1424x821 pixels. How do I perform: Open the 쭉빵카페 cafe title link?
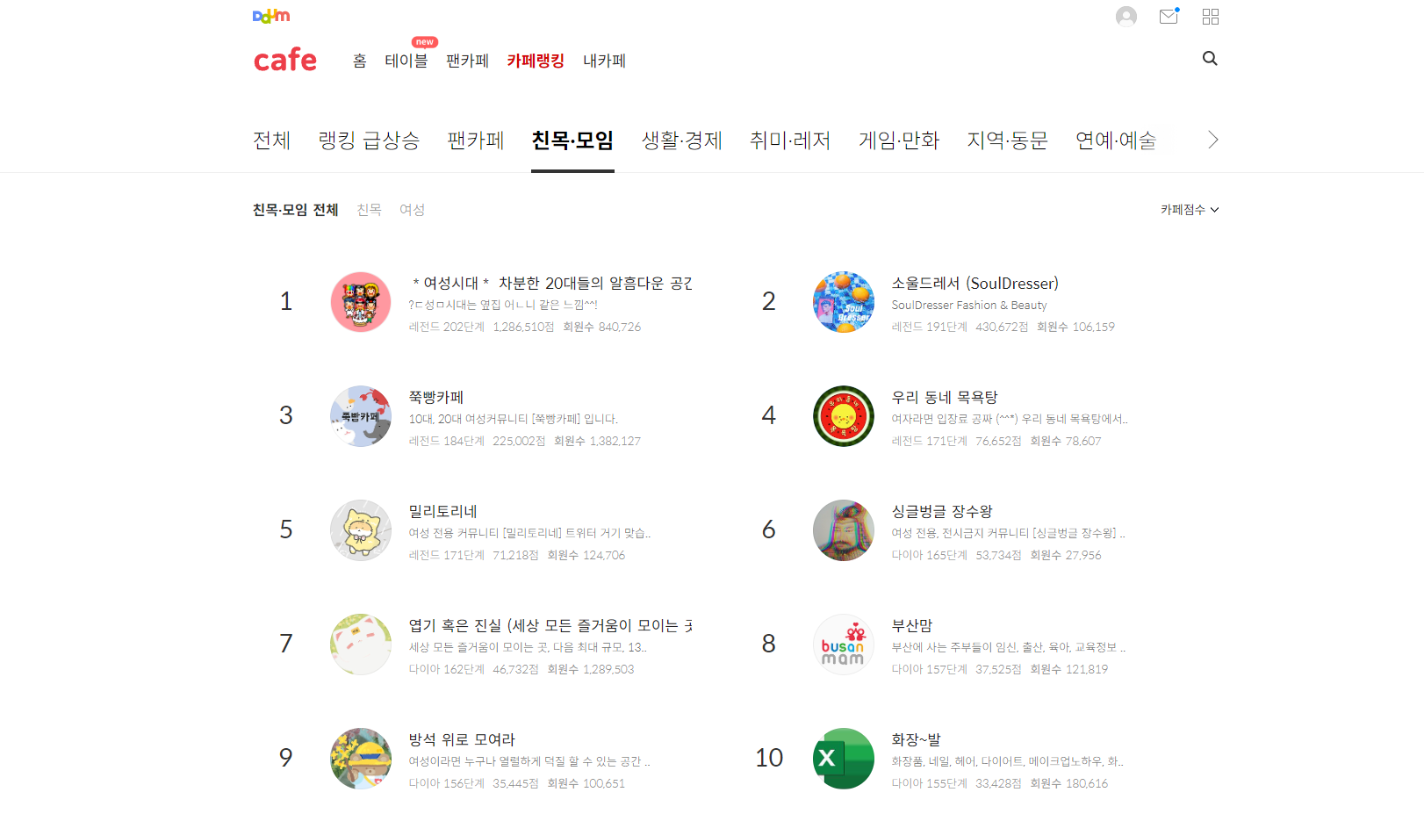436,397
